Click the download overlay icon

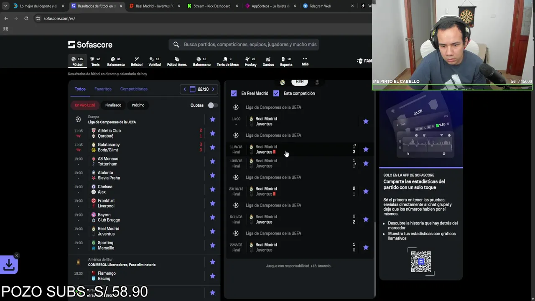(9, 265)
